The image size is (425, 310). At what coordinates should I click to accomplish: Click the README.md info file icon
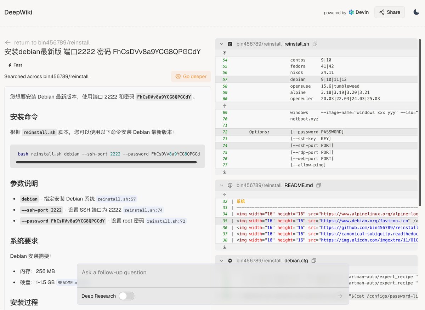coord(230,185)
